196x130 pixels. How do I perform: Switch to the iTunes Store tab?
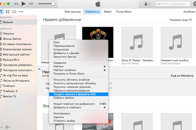coord(123,12)
